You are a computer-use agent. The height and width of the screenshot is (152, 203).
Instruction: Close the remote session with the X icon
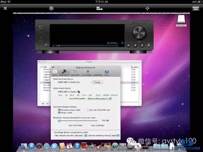(5, 8)
